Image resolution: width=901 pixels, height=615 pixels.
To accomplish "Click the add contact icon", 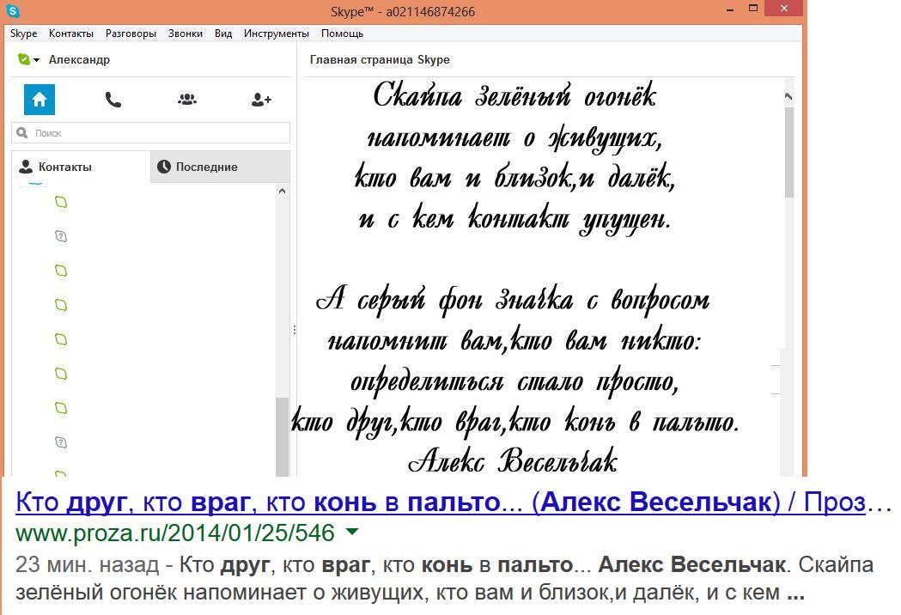I will point(261,100).
